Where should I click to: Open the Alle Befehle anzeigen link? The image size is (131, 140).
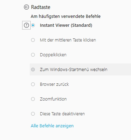click(x=52, y=126)
